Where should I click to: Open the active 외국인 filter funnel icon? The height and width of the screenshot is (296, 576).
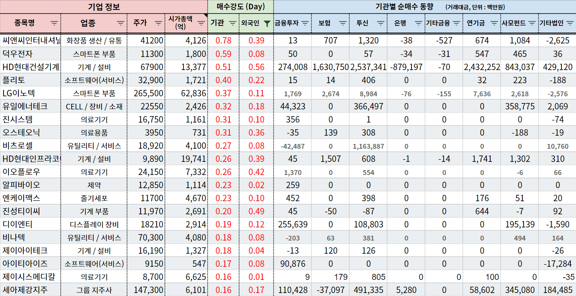pyautogui.click(x=266, y=23)
